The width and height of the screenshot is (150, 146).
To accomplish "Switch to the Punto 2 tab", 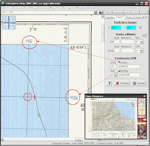I will coord(130,17).
